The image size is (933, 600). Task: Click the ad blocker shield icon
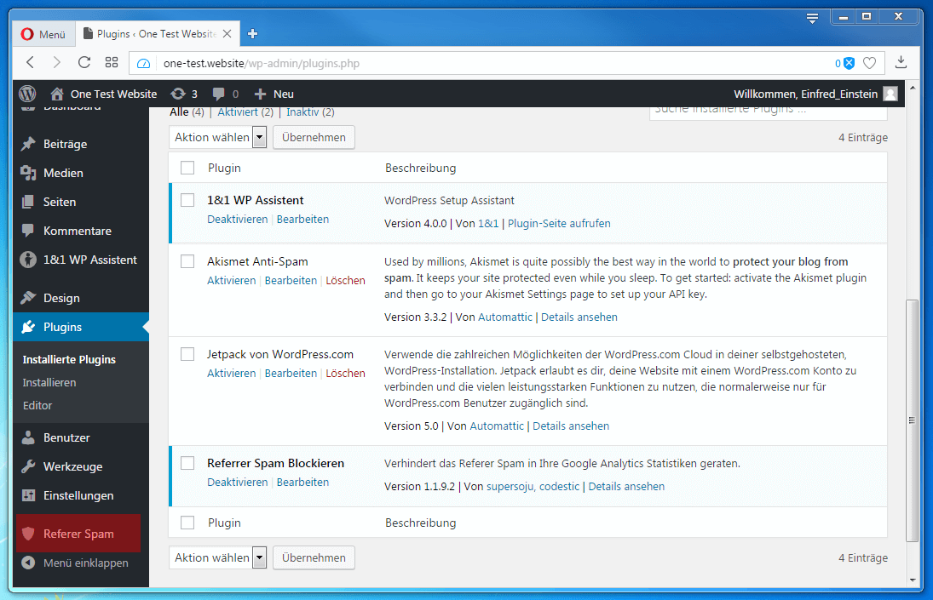(849, 63)
